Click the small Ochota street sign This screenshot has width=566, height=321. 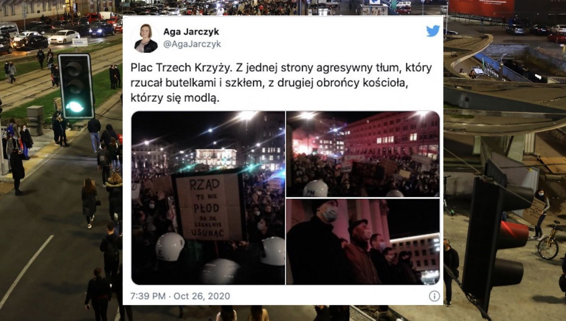coord(80,42)
